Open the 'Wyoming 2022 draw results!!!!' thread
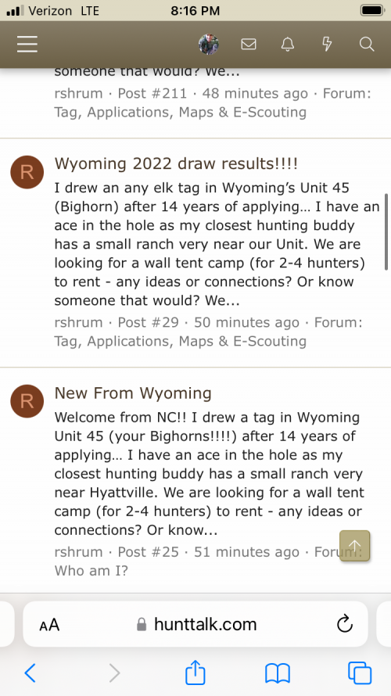Viewport: 391px width, 696px height. 176,163
